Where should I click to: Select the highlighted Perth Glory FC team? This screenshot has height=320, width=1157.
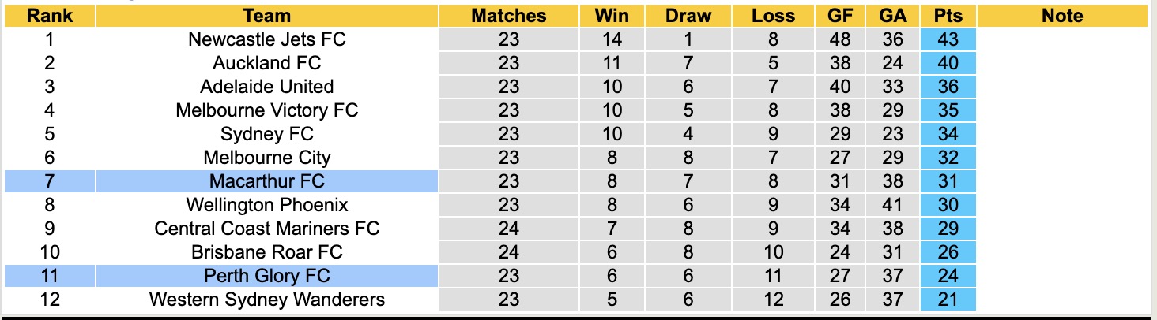267,276
